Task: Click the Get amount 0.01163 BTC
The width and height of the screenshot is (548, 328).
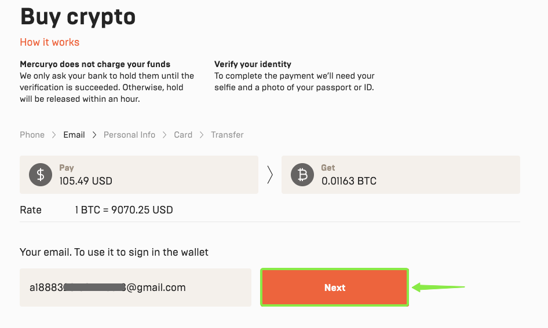Action: pos(349,181)
